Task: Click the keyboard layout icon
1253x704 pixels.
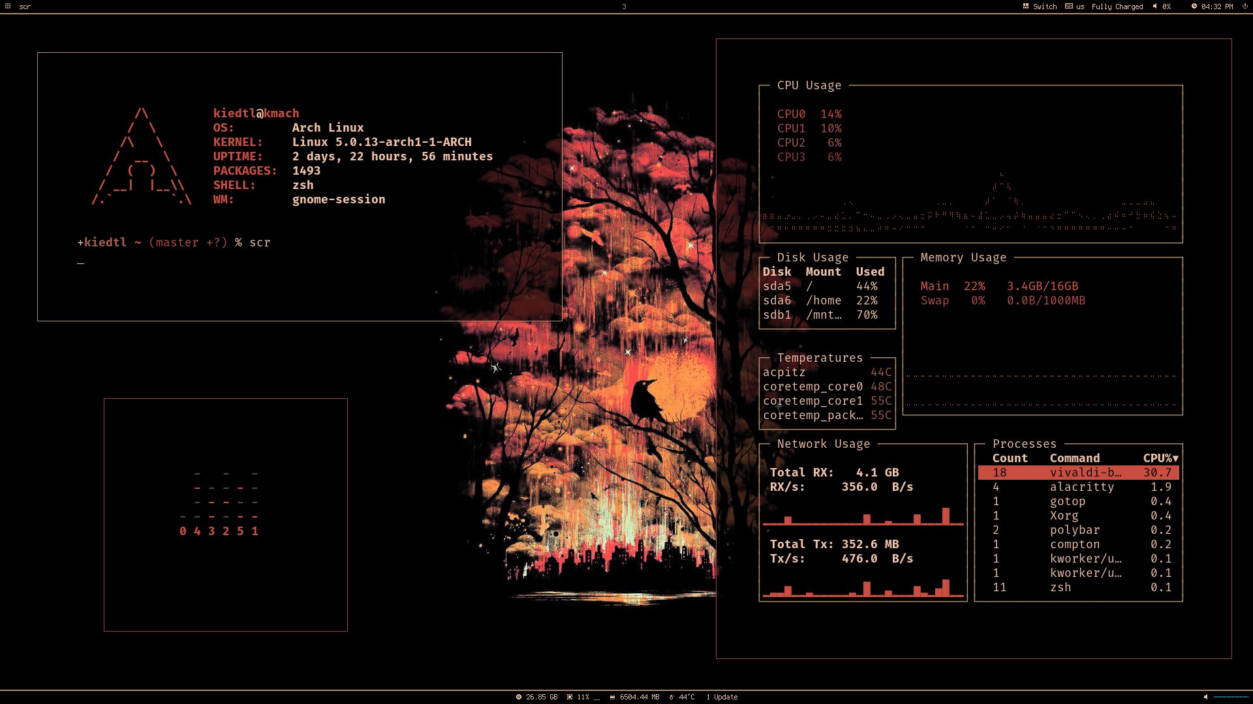Action: (x=1068, y=7)
